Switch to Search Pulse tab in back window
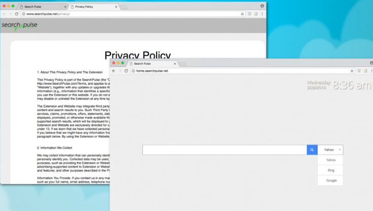Screen dimensions: 373x211 tap(42, 7)
